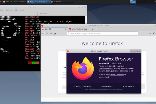Open a new tab with plus button

(97, 29)
